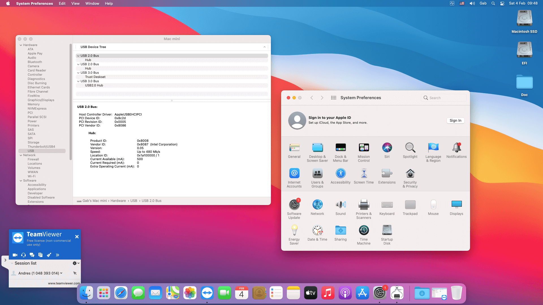Viewport: 543px width, 305px height.
Task: Select the TeamViewer whiteboard tool
Action: click(x=49, y=255)
